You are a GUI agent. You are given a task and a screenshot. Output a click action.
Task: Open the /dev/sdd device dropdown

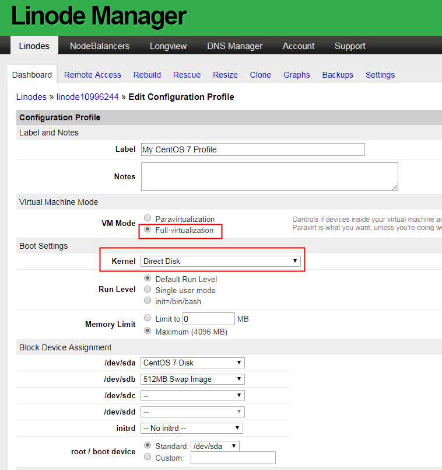[192, 412]
